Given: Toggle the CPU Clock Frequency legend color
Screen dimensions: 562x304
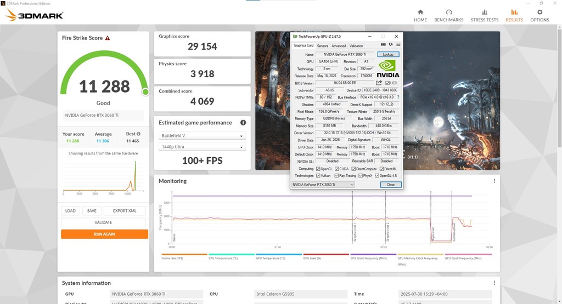Looking at the screenshot, I should (x=373, y=254).
